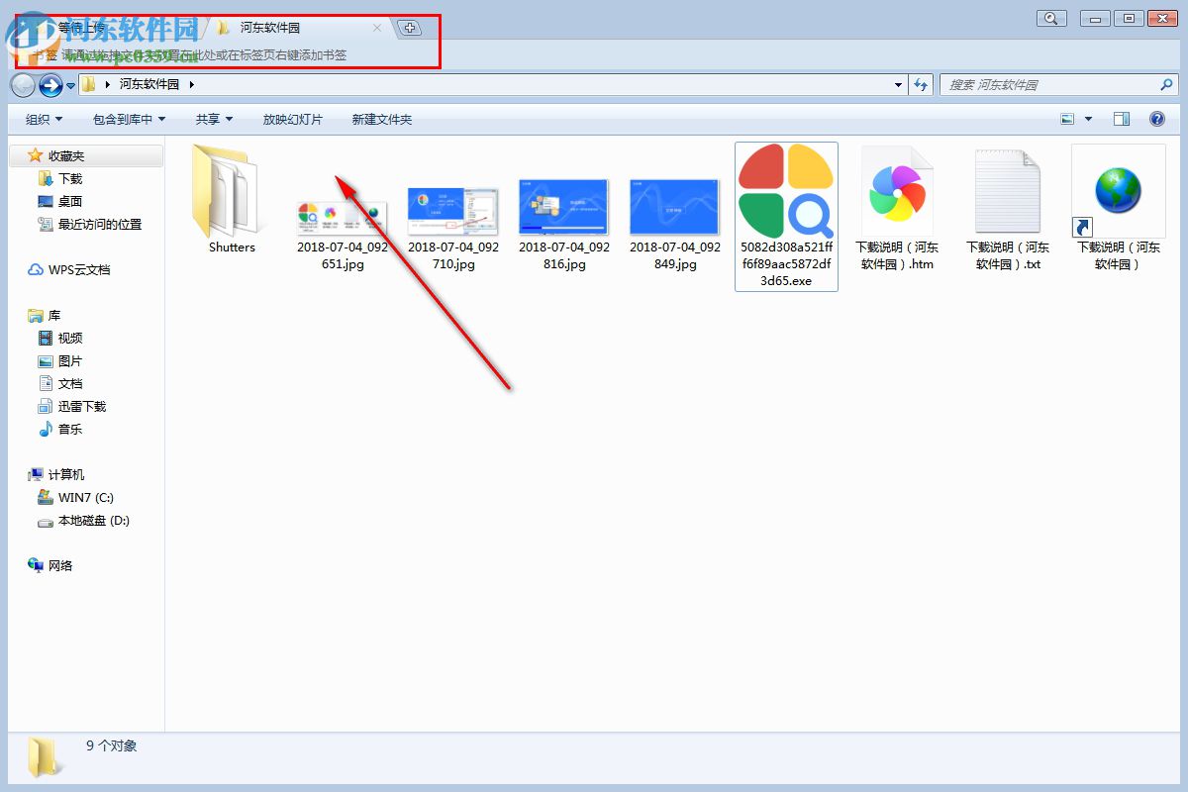
Task: Select the Shutters folder icon
Action: pyautogui.click(x=225, y=189)
